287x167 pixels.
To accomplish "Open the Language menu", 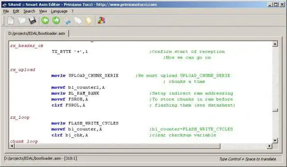I will (59, 11).
